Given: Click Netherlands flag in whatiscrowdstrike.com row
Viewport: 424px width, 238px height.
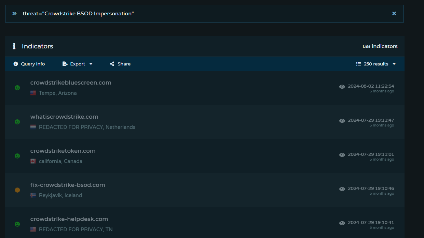Looking at the screenshot, I should click(33, 127).
